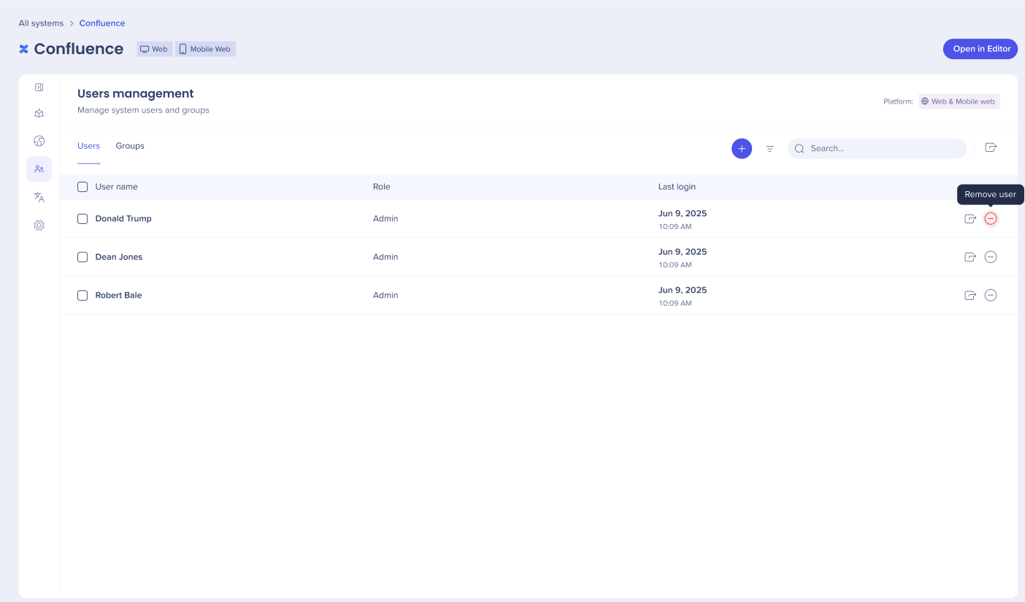Switch to the Groups tab
Screen dimensions: 1025x602
coord(130,146)
